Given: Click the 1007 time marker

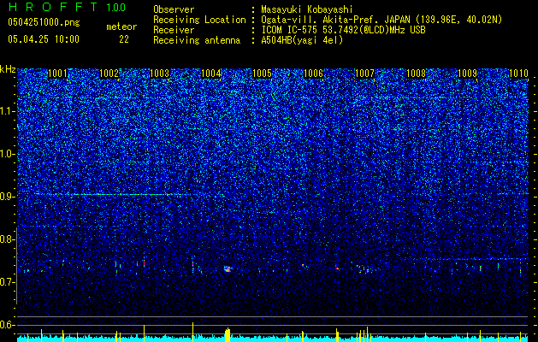Looking at the screenshot, I should [x=364, y=74].
